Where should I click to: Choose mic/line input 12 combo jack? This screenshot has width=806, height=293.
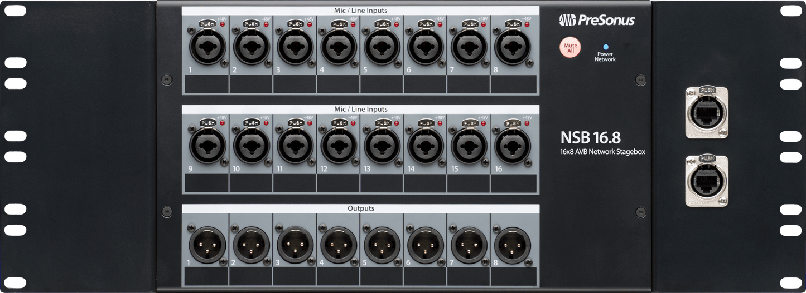pos(338,147)
